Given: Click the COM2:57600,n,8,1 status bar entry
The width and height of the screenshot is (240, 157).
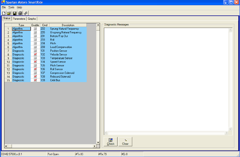Looking at the screenshot, I should pos(23,154).
